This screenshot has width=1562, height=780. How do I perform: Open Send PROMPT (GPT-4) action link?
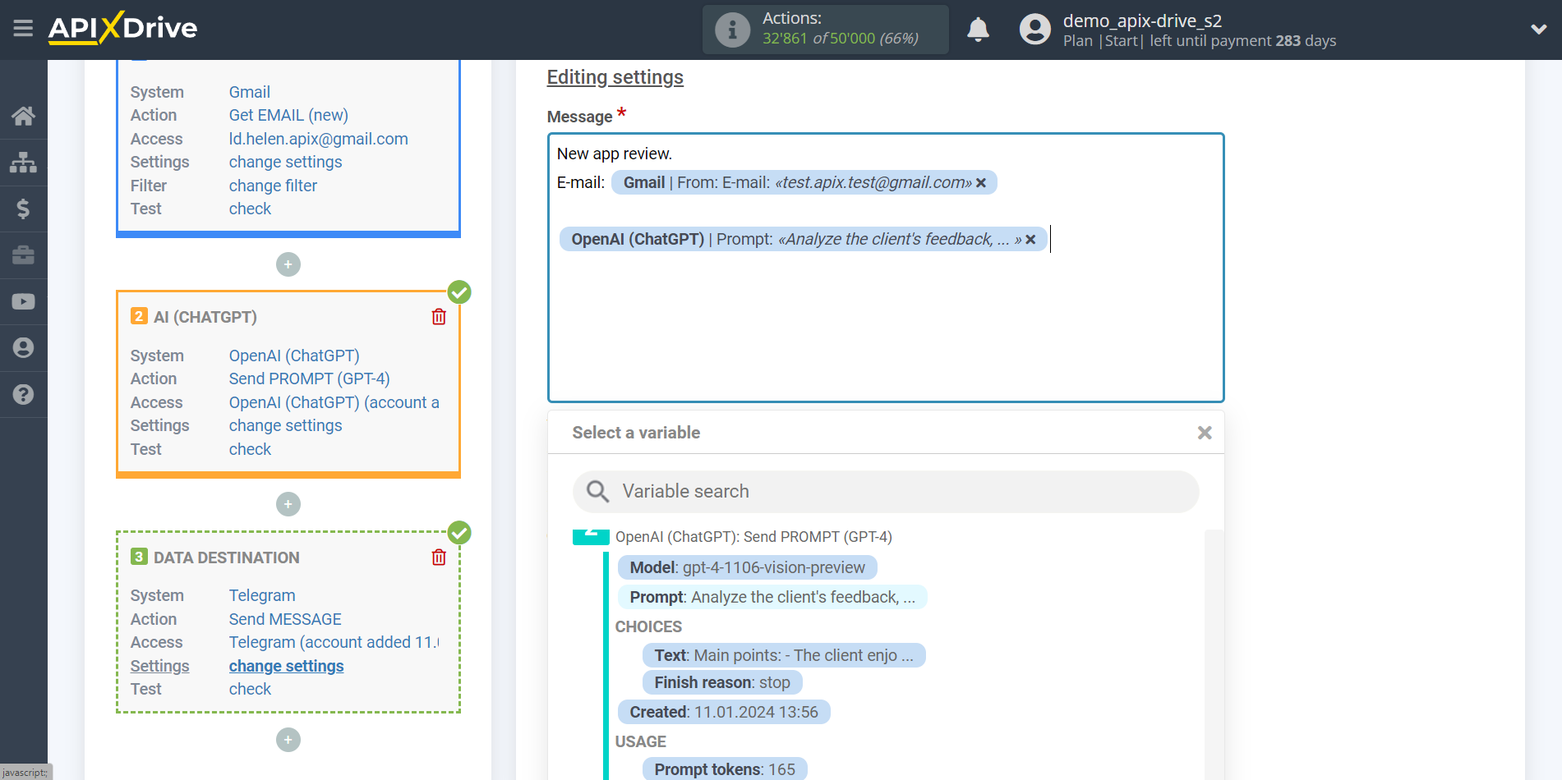click(x=309, y=379)
